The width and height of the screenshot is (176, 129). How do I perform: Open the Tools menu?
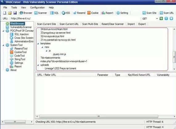[14, 7]
